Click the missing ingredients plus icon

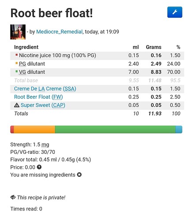tap(79, 175)
